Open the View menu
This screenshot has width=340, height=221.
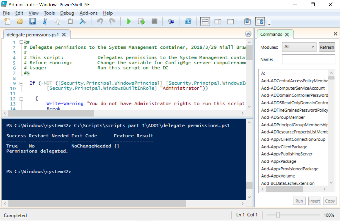[x=33, y=13]
